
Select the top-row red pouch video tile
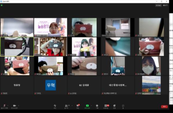84,27
